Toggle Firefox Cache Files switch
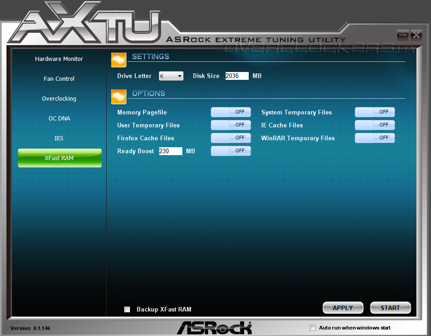 tap(231, 138)
